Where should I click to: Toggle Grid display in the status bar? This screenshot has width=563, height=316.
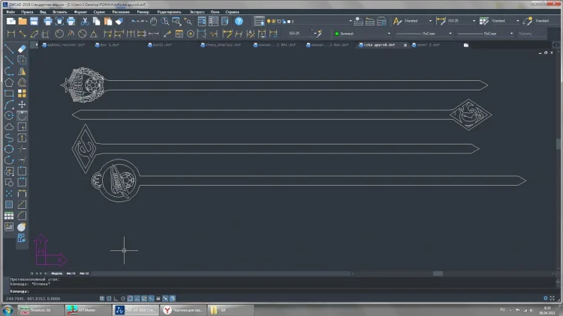pos(109,299)
